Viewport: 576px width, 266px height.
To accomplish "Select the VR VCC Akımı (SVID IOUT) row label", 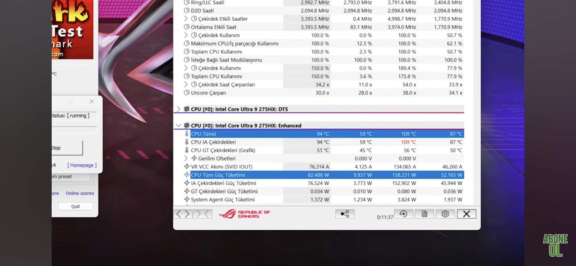I will pyautogui.click(x=222, y=166).
